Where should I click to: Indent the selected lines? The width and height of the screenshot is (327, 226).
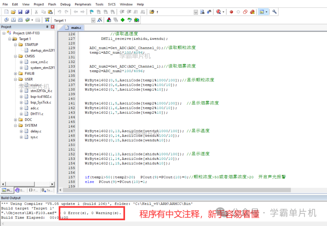click(x=122, y=12)
